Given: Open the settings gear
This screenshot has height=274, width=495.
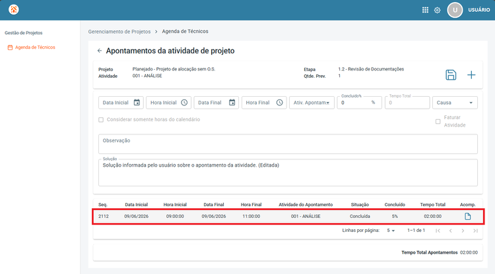Looking at the screenshot, I should tap(437, 10).
